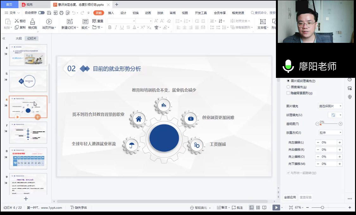Expand the placement mode (拉伸) dropdown

click(330, 133)
